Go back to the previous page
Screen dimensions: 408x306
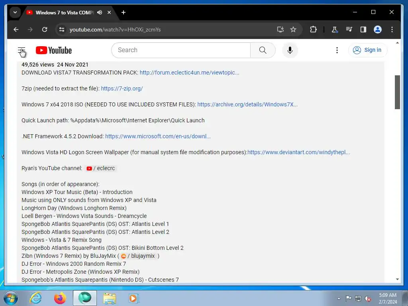tap(16, 29)
